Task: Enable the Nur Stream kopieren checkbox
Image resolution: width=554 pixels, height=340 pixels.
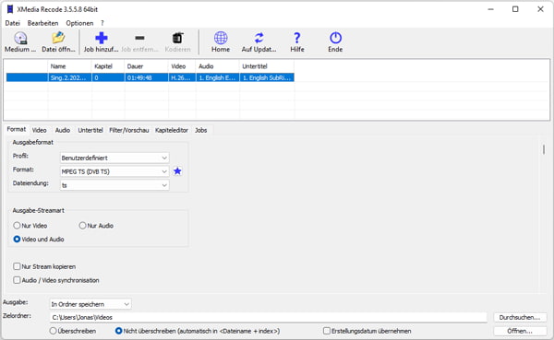Action: [17, 266]
